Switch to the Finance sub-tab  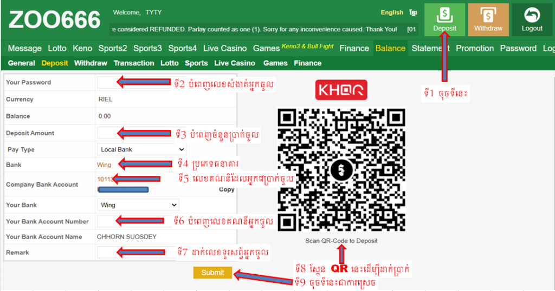coord(308,63)
